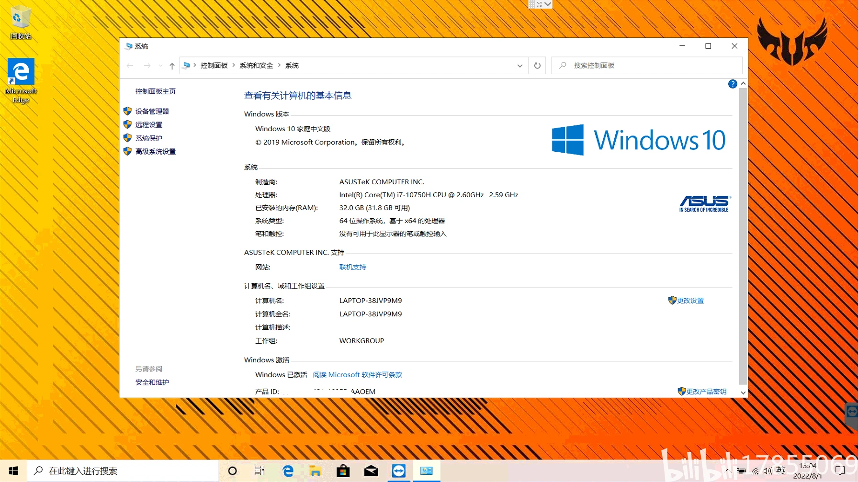Click 系统 in the breadcrumb
858x482 pixels.
tap(292, 66)
